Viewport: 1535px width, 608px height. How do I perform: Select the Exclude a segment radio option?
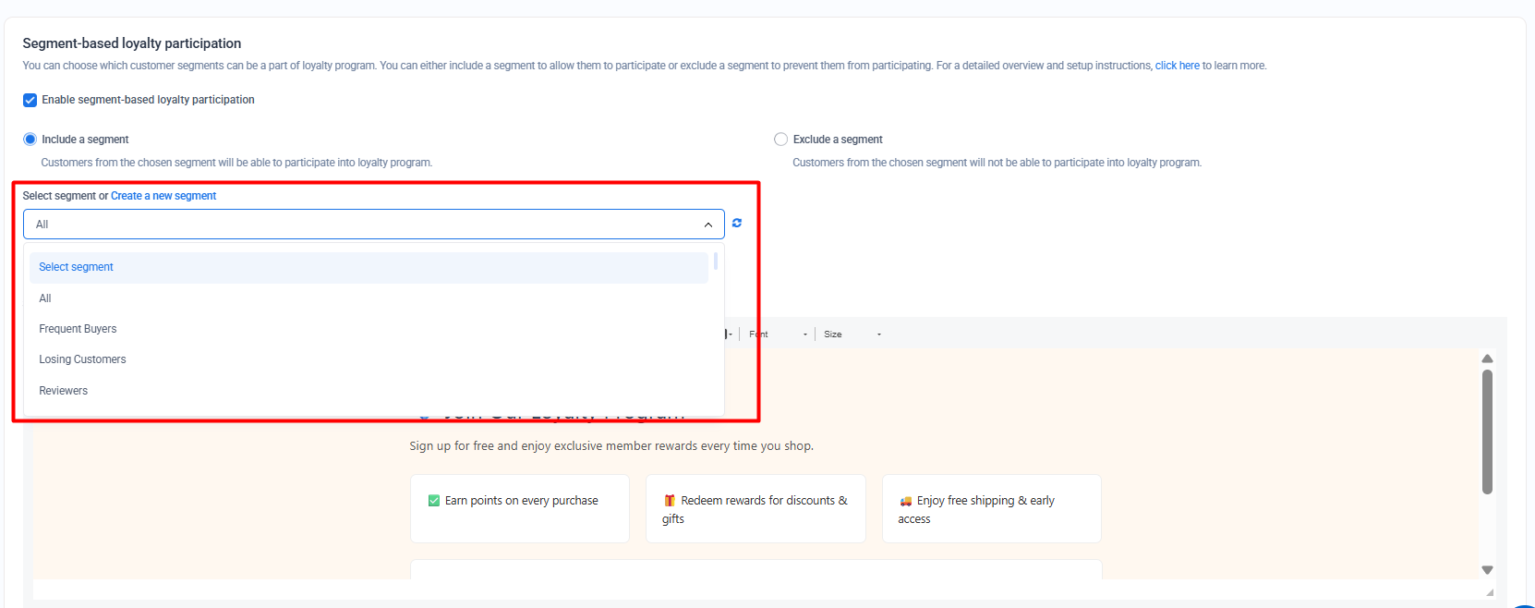(x=780, y=140)
